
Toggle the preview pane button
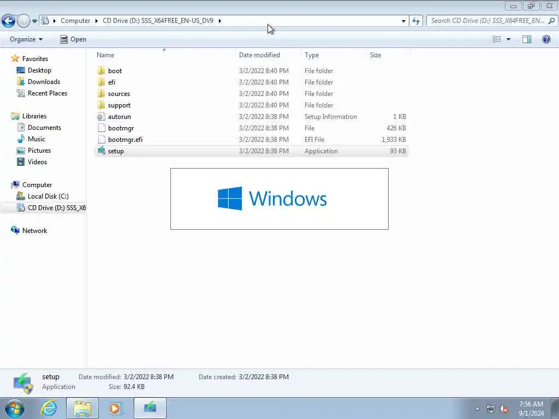pyautogui.click(x=527, y=39)
